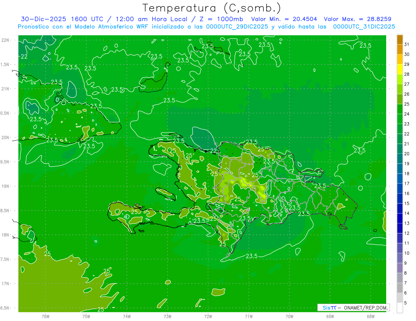Image resolution: width=416 pixels, height=321 pixels.
Task: Click the white swatch below the 5 label
Action: [x=400, y=308]
